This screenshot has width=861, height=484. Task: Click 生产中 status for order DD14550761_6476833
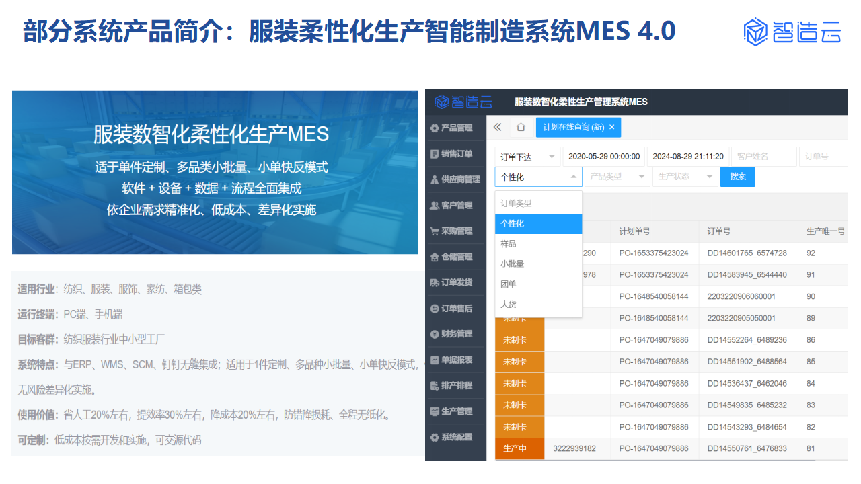coord(520,448)
